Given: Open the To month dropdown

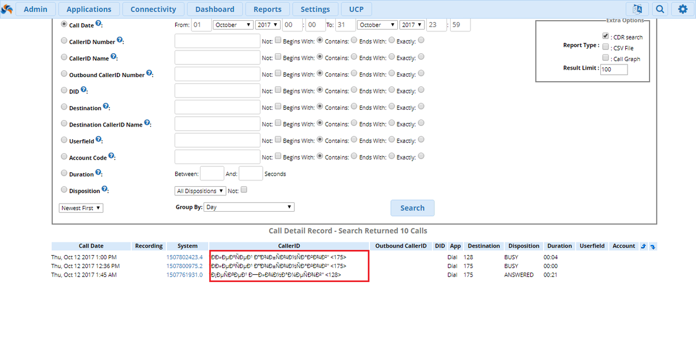Looking at the screenshot, I should [x=377, y=25].
